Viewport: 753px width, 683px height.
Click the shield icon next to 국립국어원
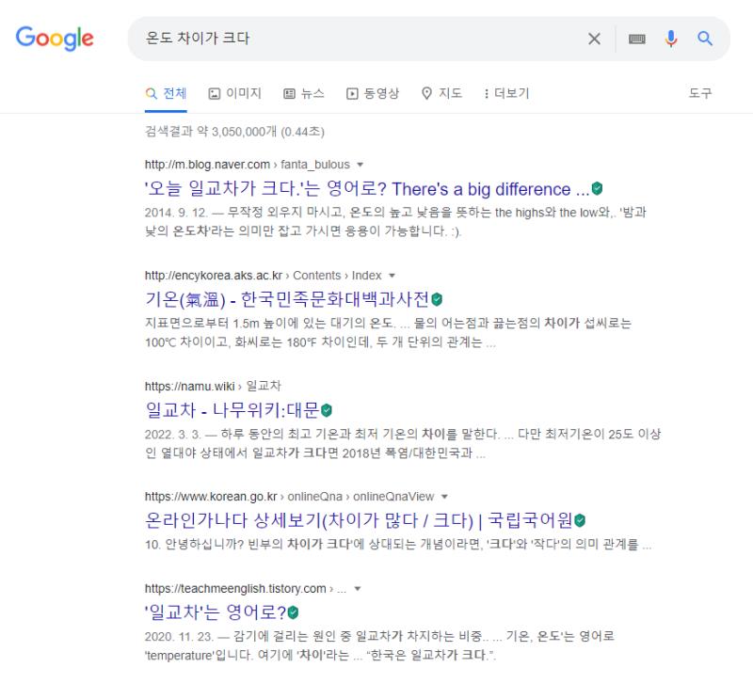pyautogui.click(x=580, y=520)
